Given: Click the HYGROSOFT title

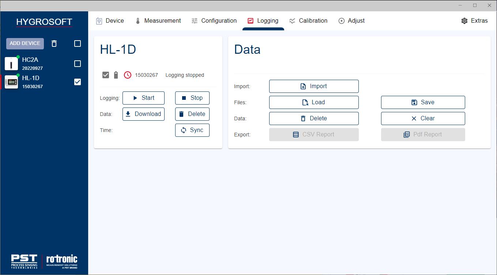Looking at the screenshot, I should [x=44, y=22].
